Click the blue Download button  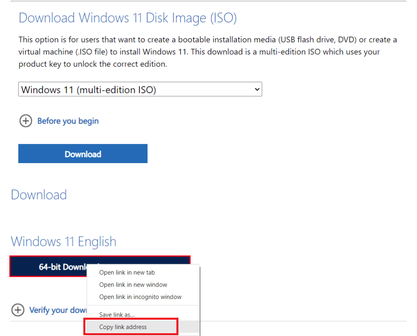83,154
